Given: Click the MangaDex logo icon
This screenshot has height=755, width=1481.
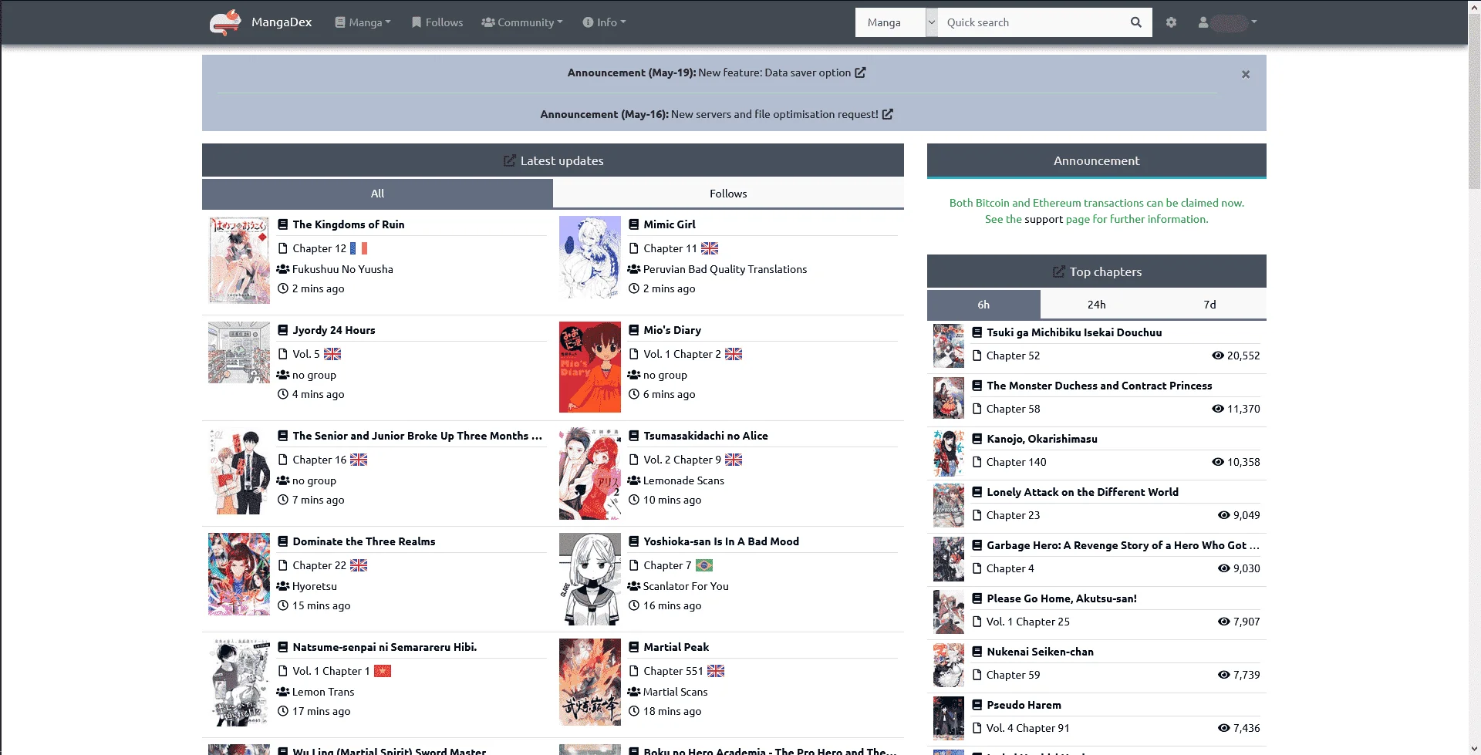Looking at the screenshot, I should point(225,22).
